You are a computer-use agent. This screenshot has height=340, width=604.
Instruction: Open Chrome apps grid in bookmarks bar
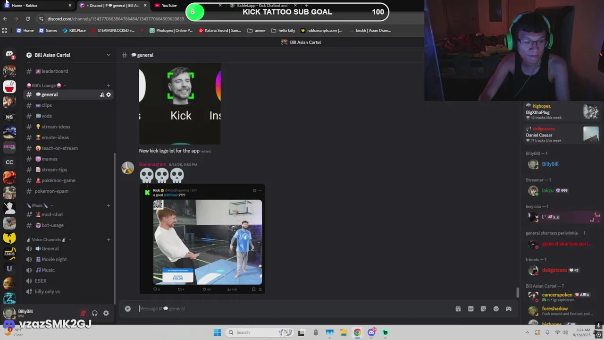(5, 31)
